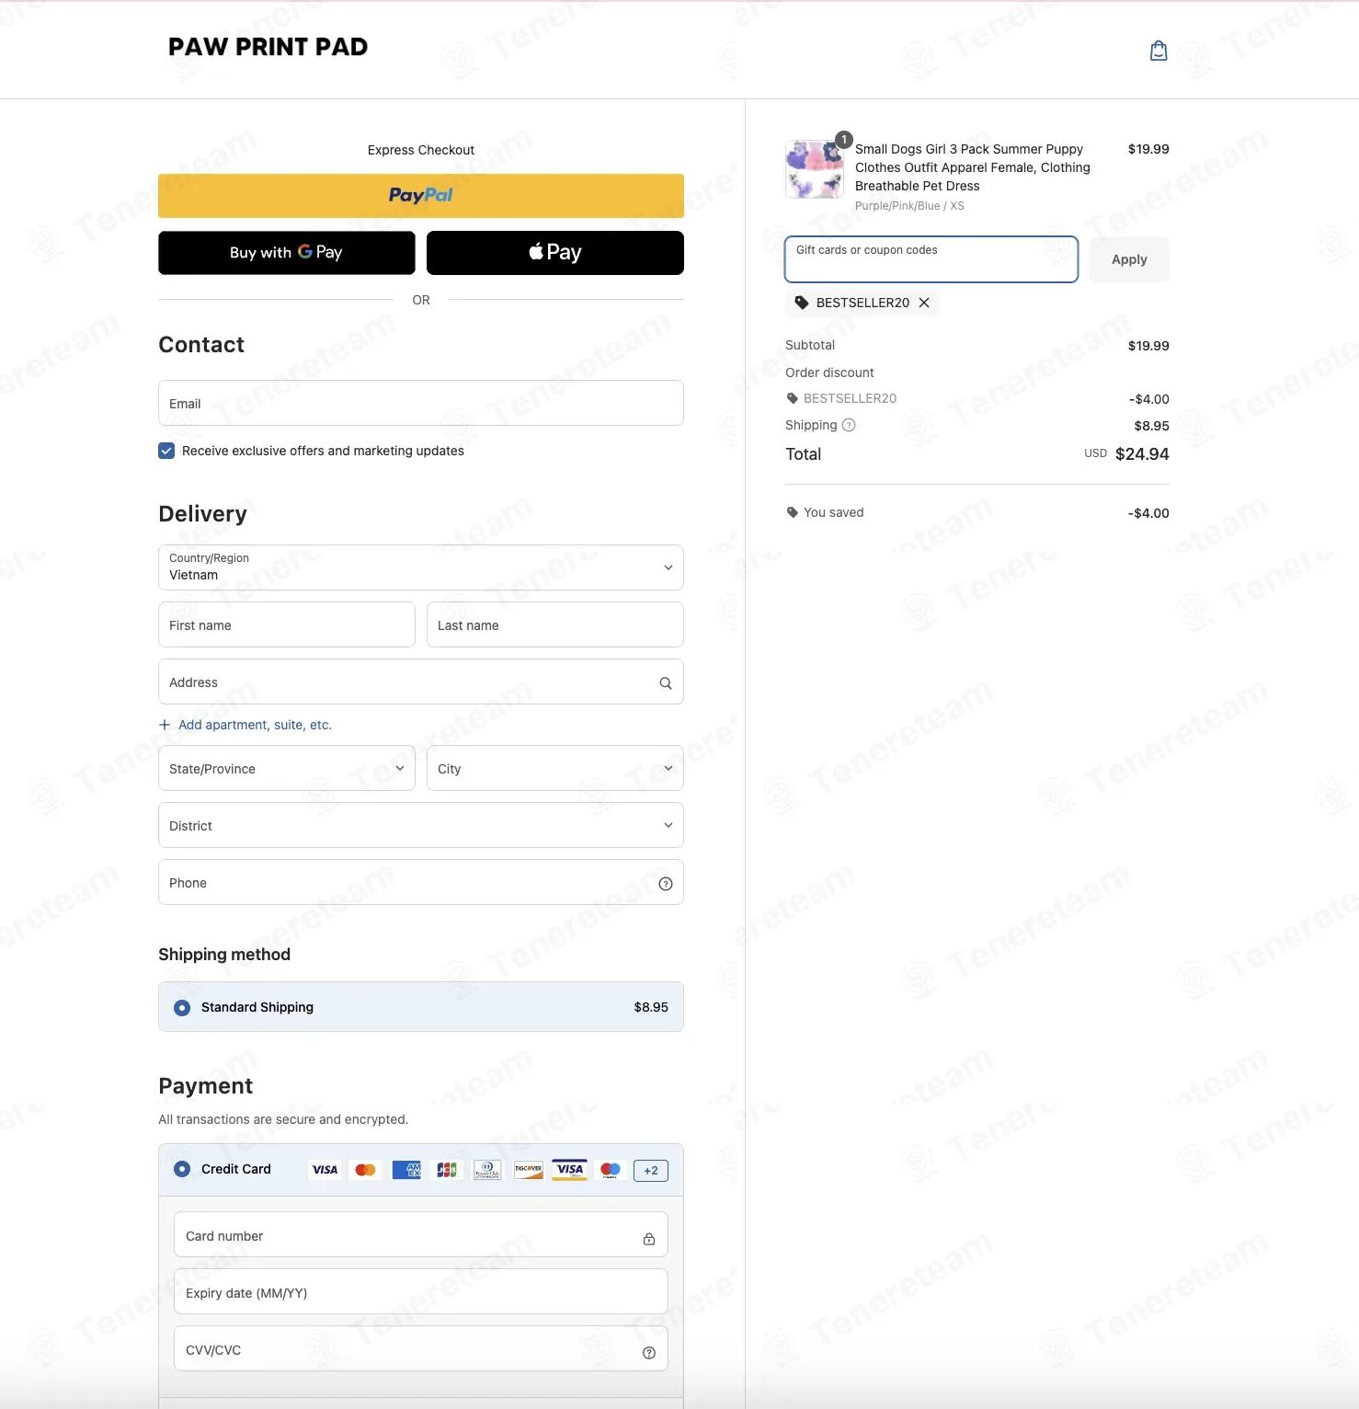Viewport: 1359px width, 1409px height.
Task: Open the CVV/CVC help icon
Action: point(649,1353)
